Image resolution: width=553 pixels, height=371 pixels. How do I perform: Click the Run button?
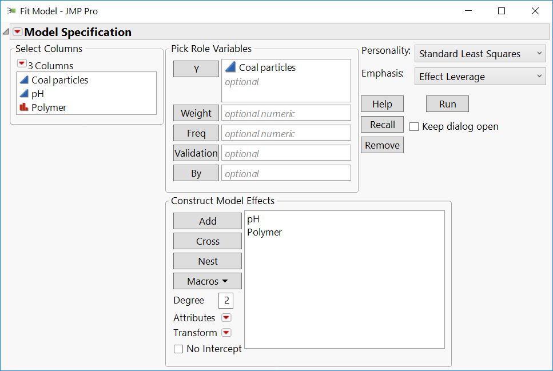[x=447, y=104]
